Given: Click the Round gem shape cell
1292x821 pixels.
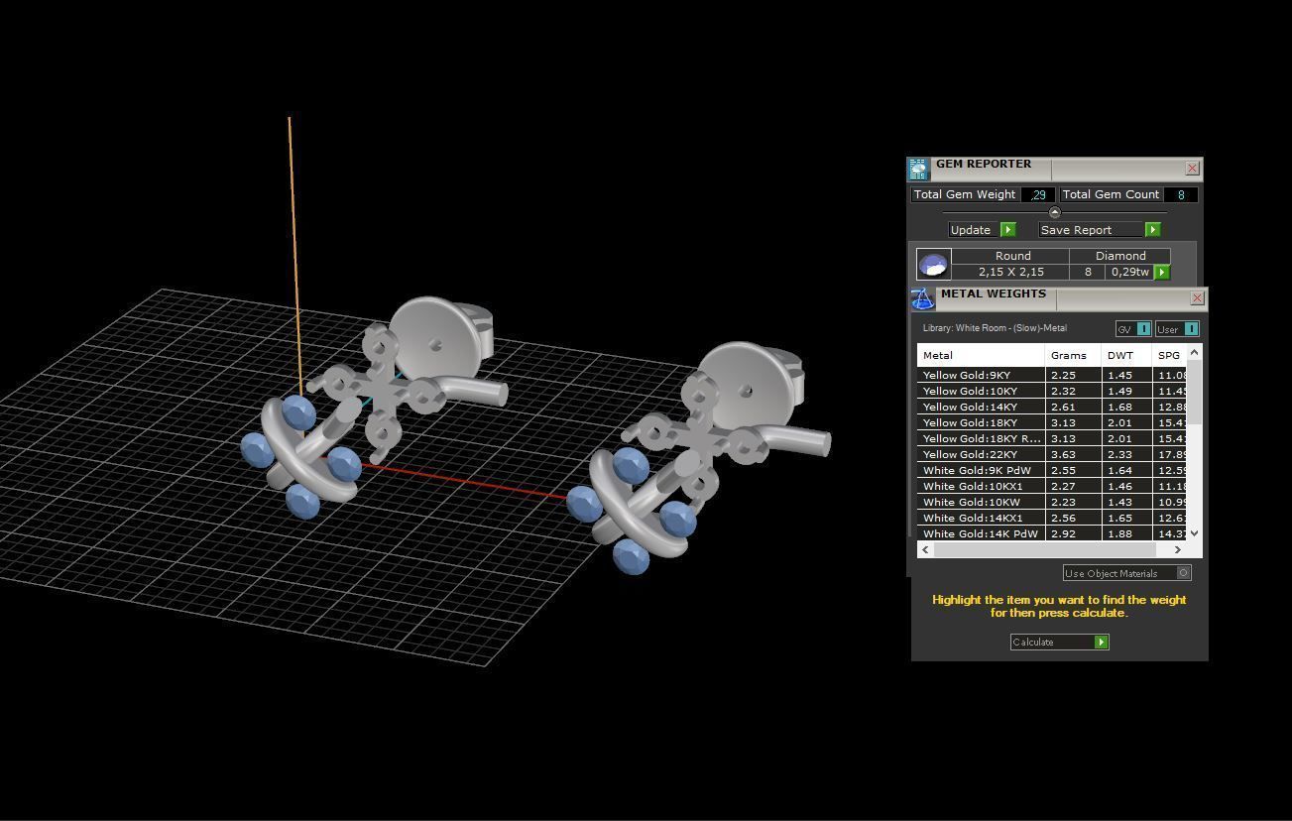Looking at the screenshot, I should (1012, 256).
